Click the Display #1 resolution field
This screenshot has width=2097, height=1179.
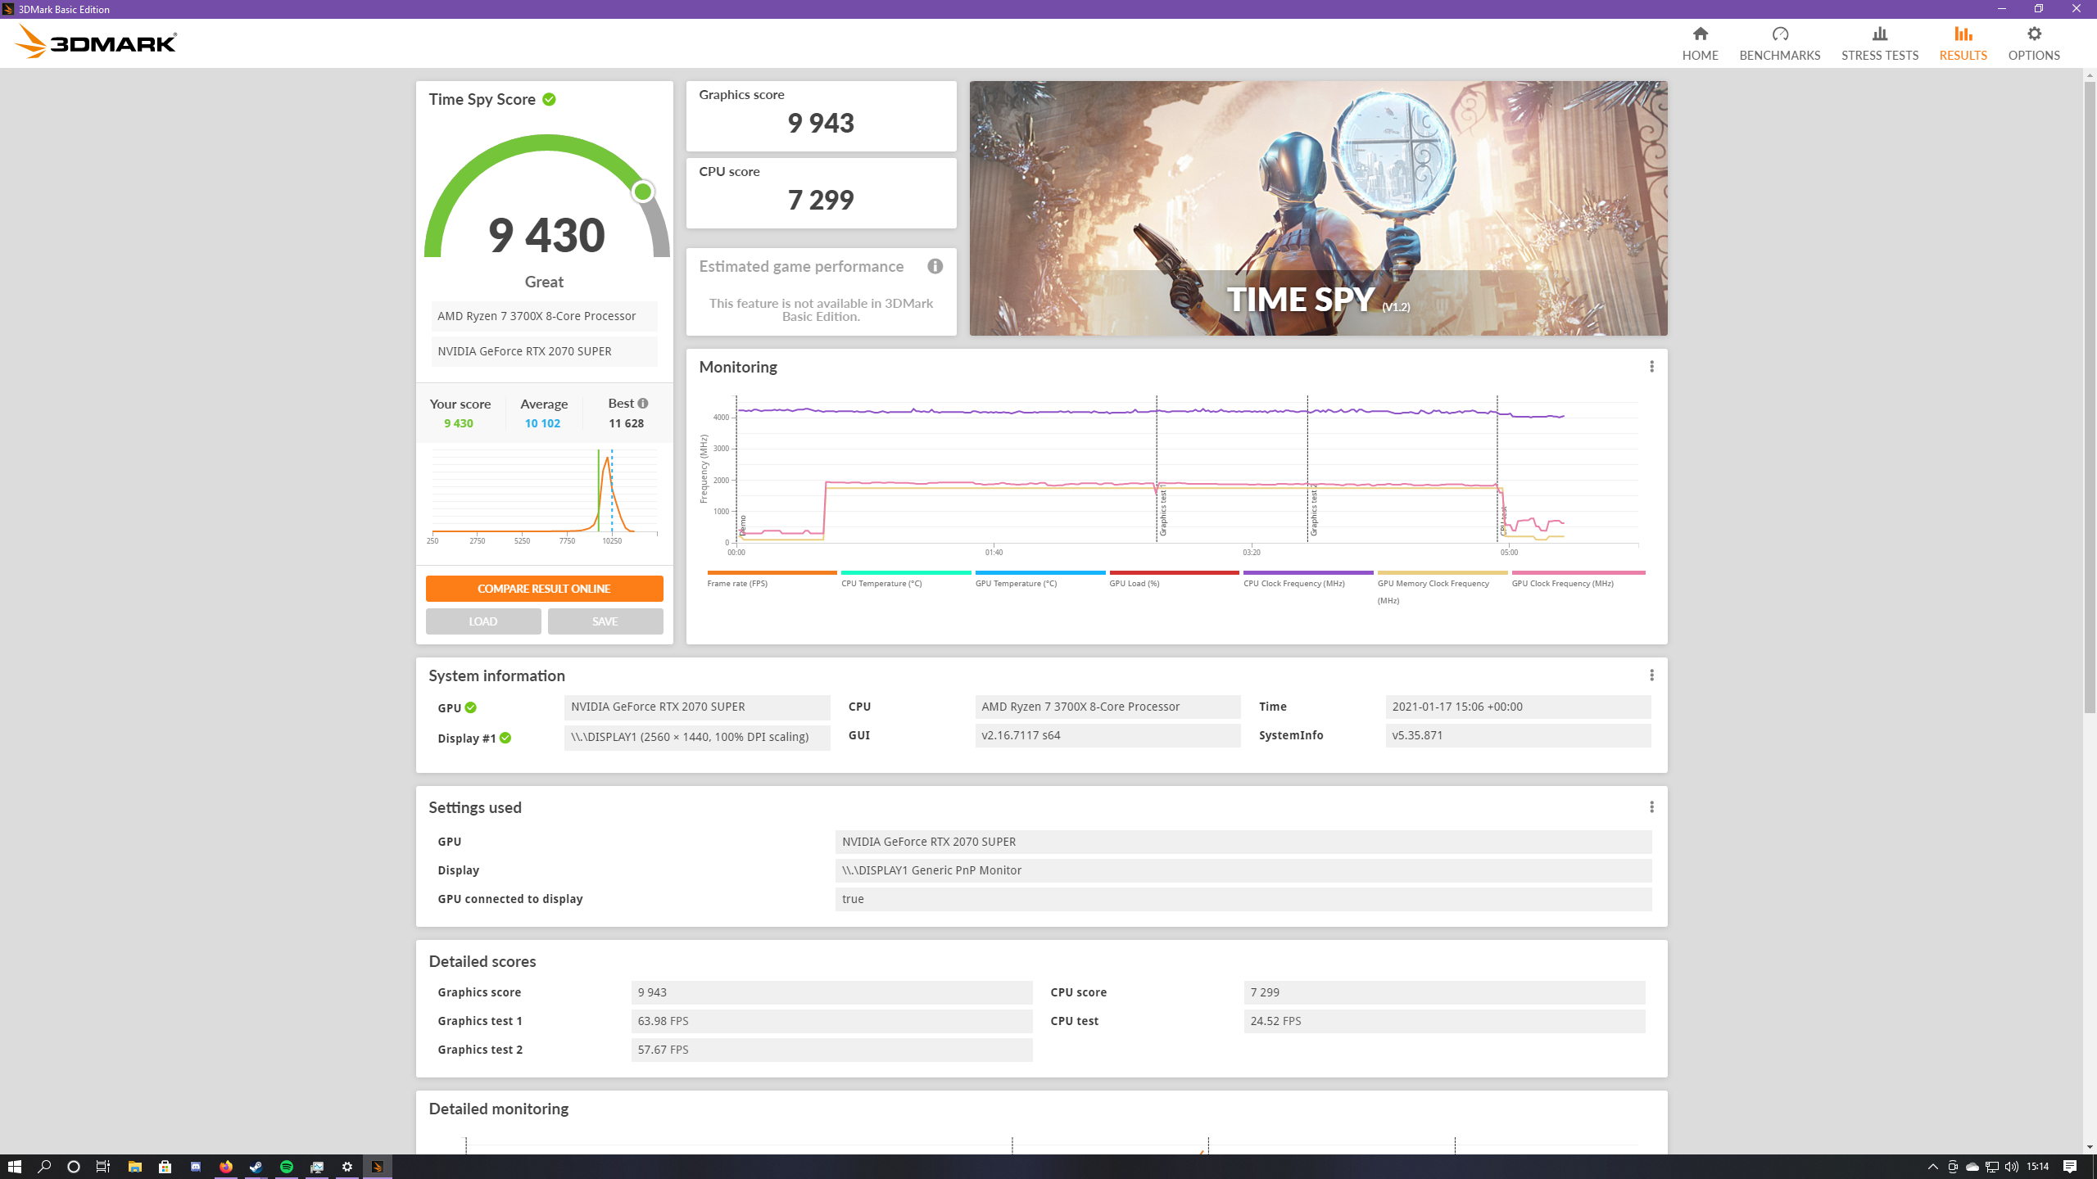pos(697,737)
